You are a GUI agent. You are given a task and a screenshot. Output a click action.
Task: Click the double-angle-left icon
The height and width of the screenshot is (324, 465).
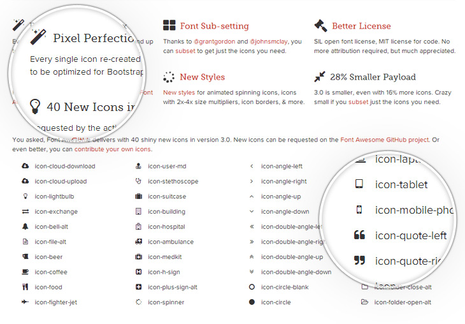(x=252, y=226)
